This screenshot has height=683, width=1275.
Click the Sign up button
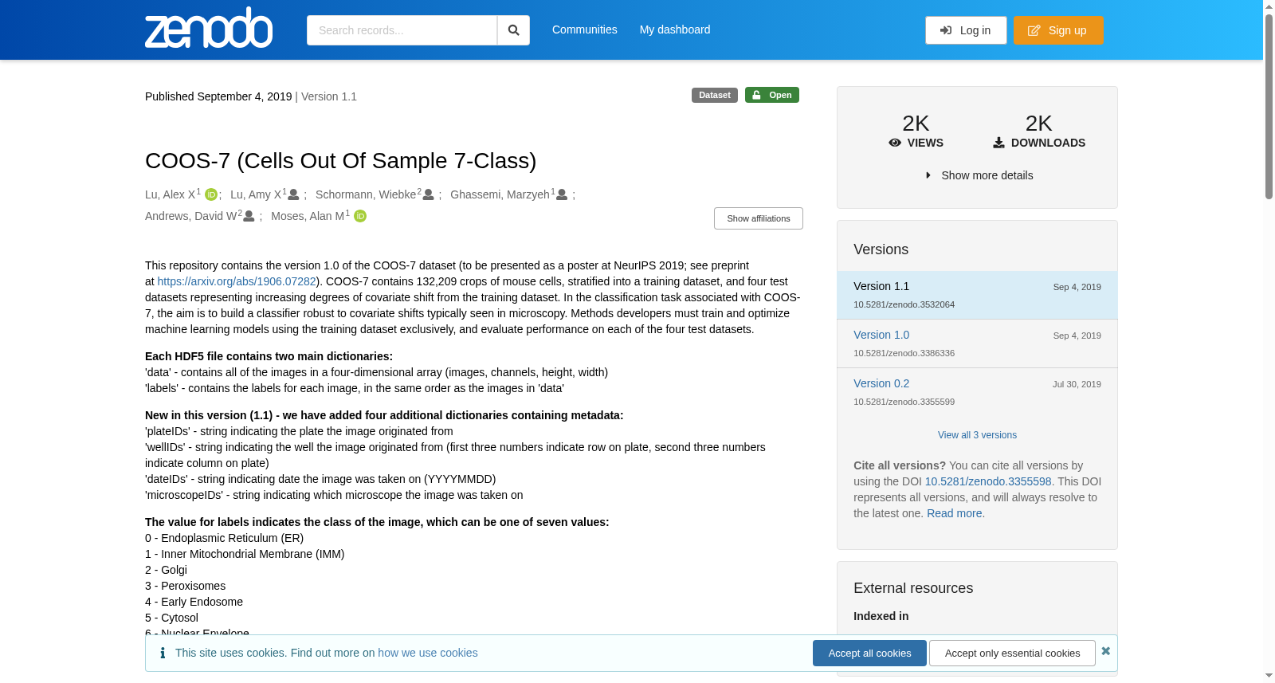pyautogui.click(x=1058, y=30)
